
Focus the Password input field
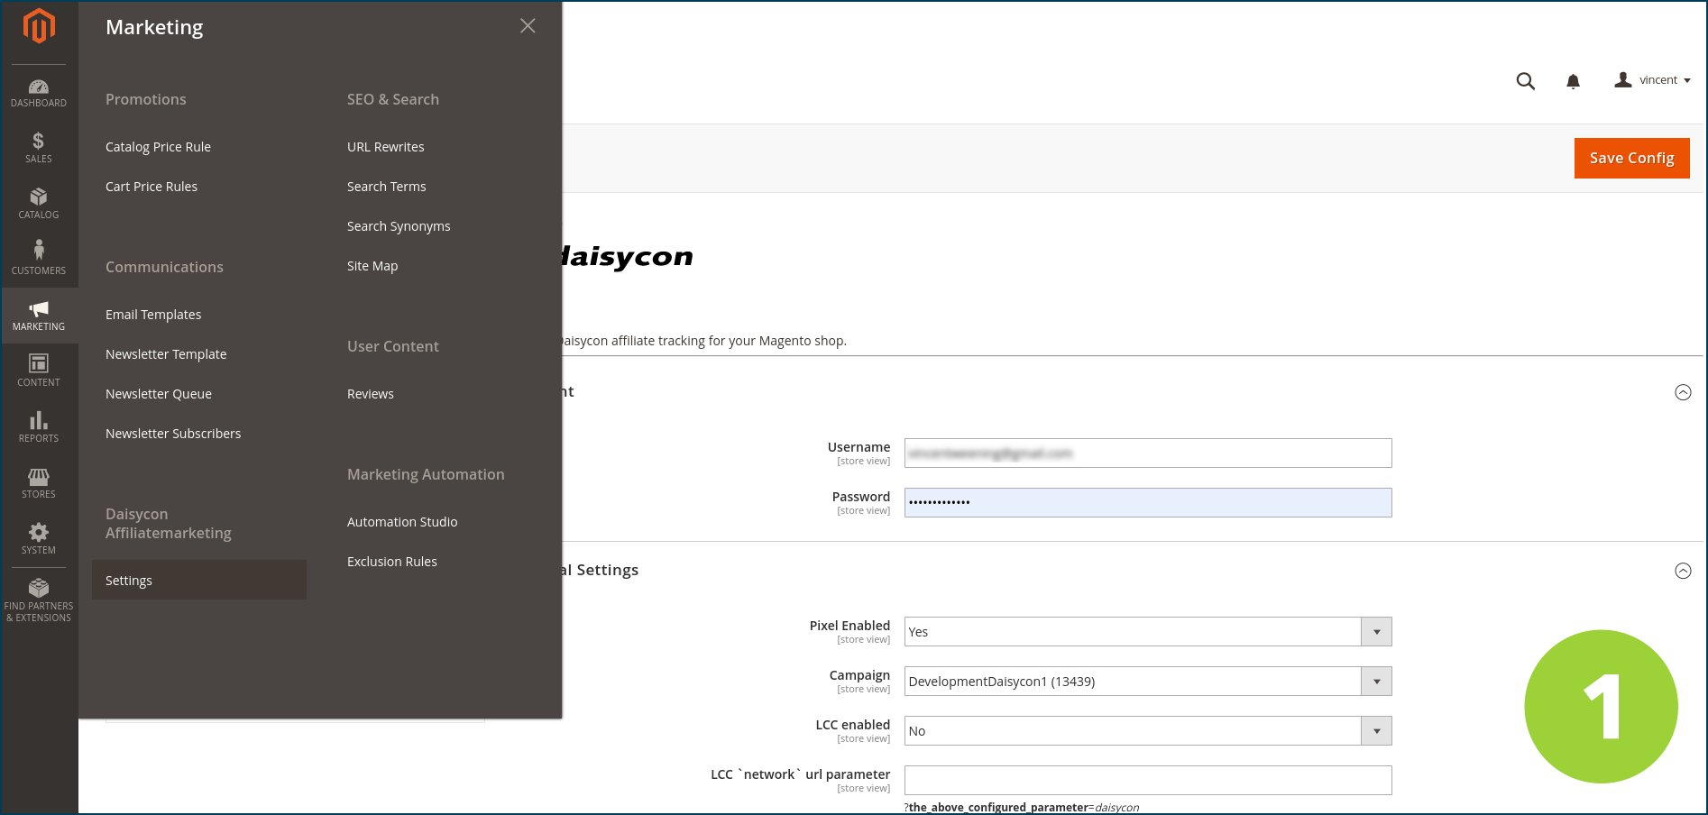tap(1148, 503)
